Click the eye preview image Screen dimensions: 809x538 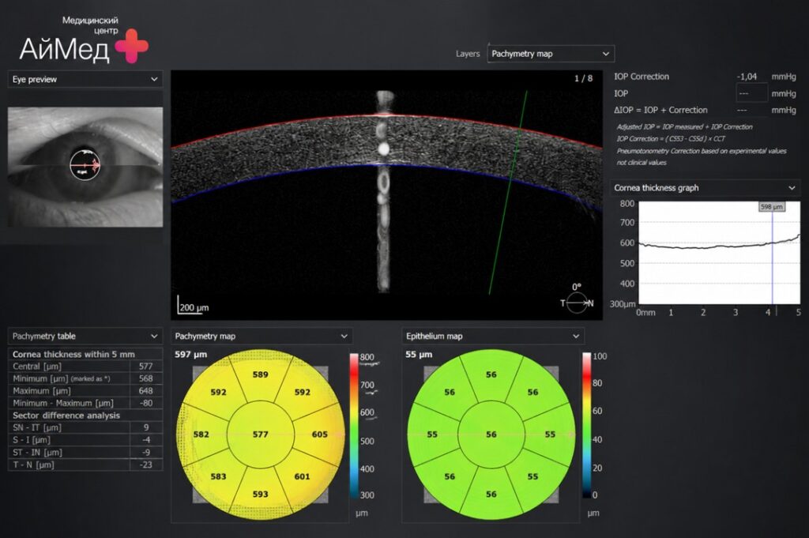coord(85,167)
